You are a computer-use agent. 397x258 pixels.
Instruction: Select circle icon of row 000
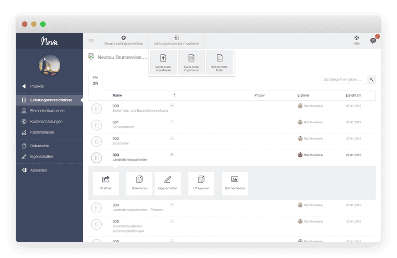click(96, 109)
